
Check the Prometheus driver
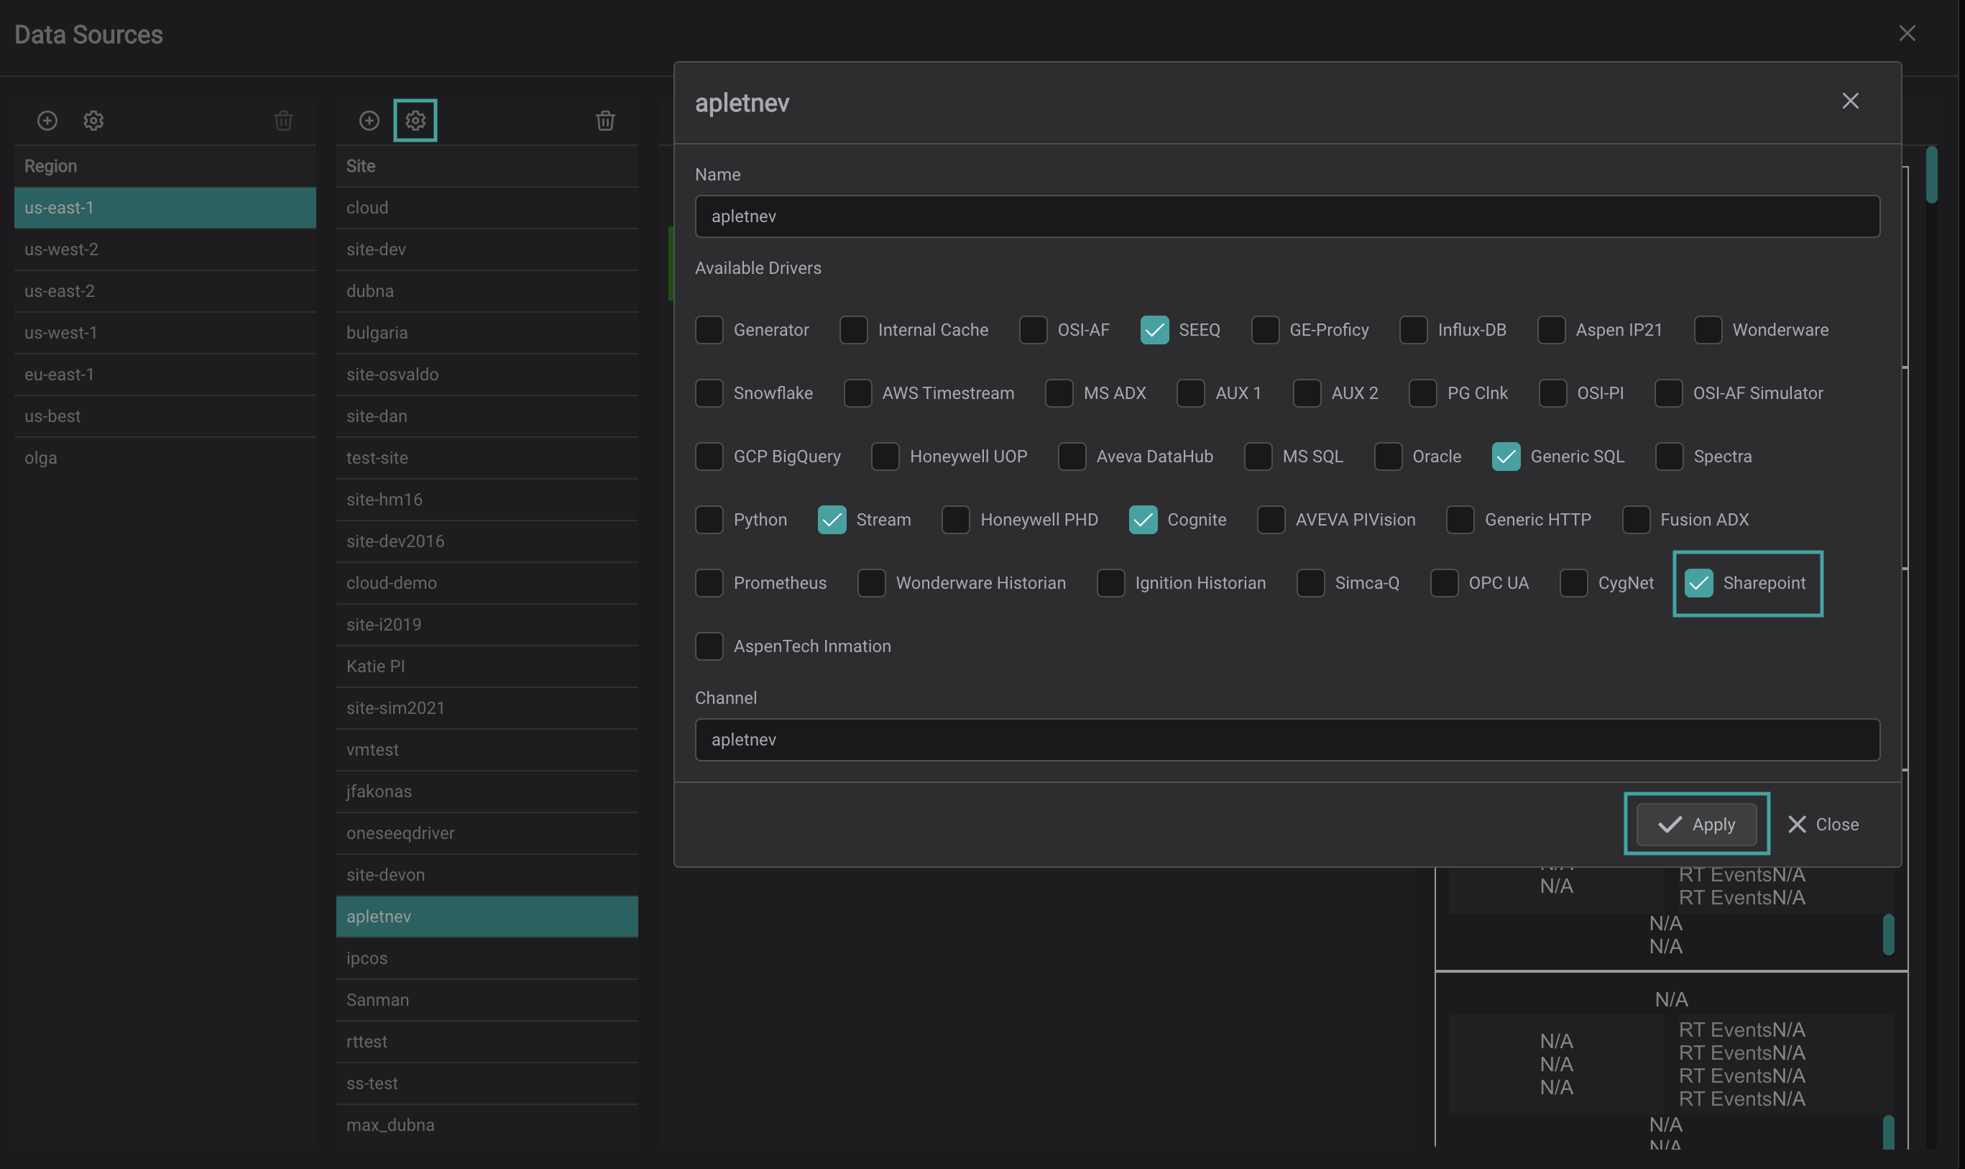coord(709,584)
